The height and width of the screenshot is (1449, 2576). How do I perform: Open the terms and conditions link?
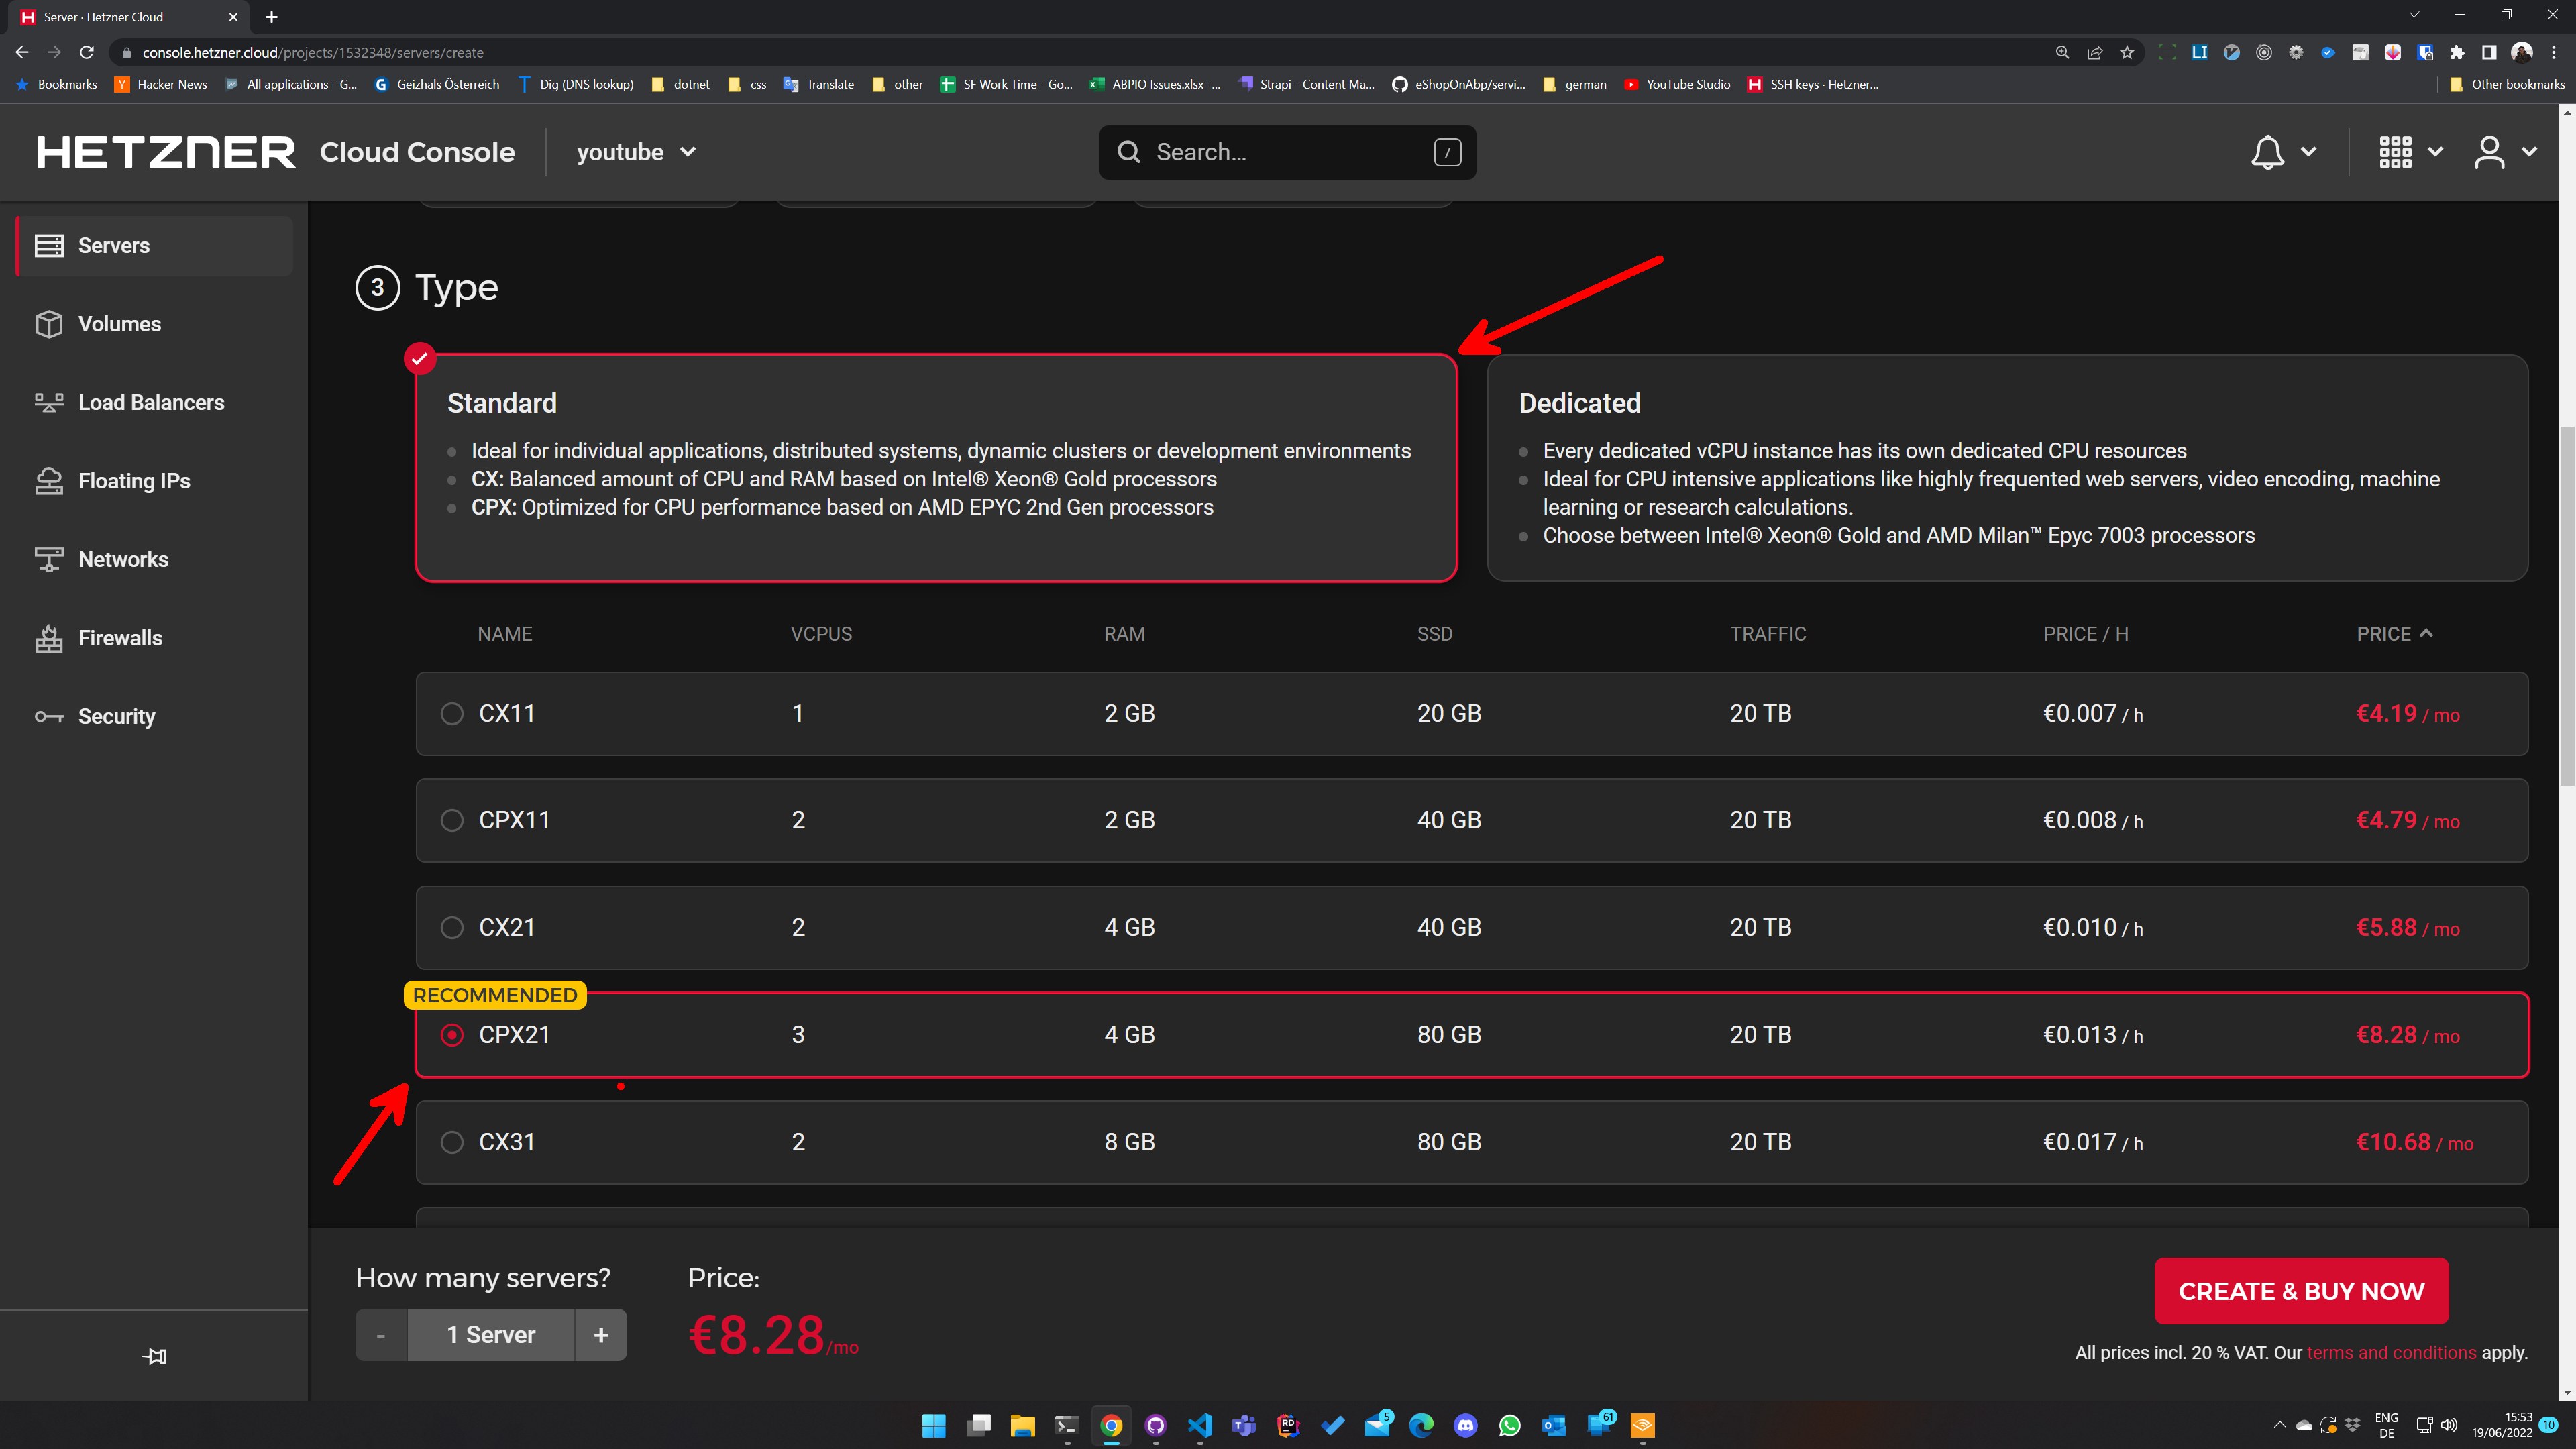(x=2391, y=1352)
